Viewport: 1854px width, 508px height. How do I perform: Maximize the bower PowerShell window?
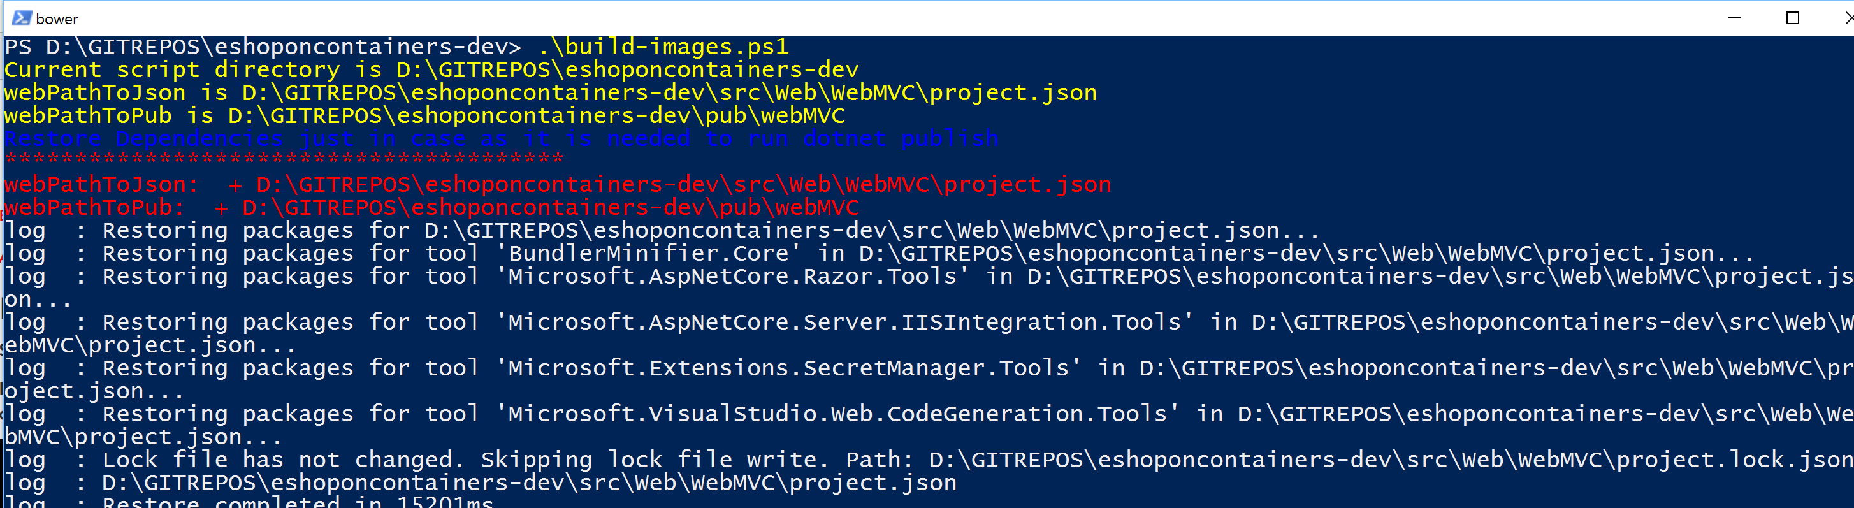[1793, 18]
